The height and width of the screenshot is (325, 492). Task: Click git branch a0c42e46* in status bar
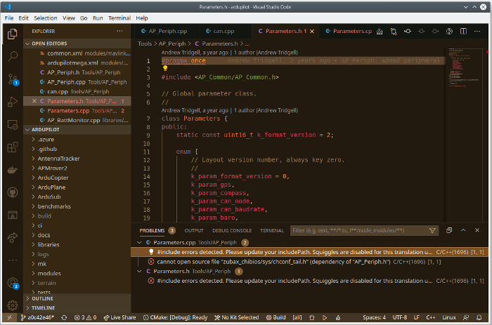tap(37, 317)
